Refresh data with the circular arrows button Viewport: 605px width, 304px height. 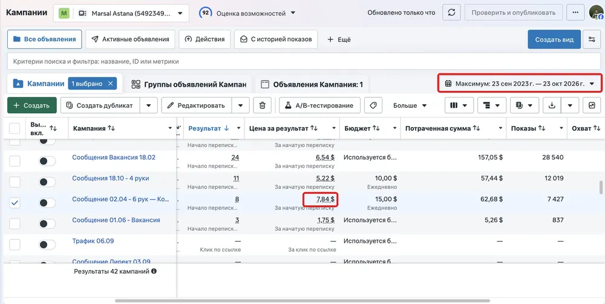pos(451,13)
